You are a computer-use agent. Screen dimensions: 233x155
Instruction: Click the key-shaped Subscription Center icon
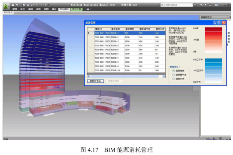[201, 5]
